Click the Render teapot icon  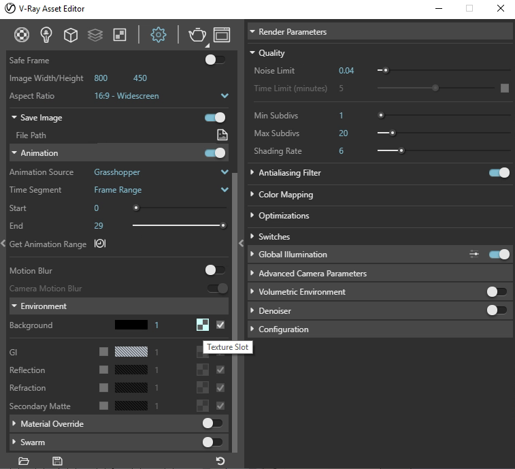[x=197, y=35]
